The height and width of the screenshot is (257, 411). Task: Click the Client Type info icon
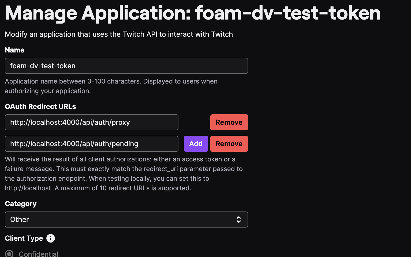[51, 238]
